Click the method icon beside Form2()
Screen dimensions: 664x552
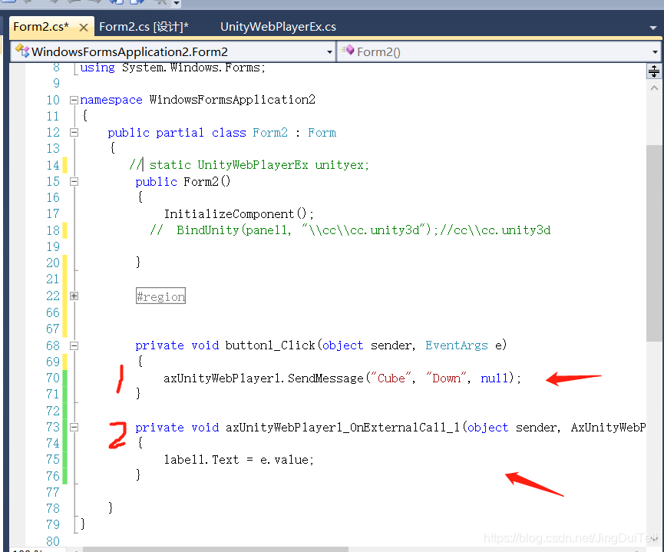(348, 51)
